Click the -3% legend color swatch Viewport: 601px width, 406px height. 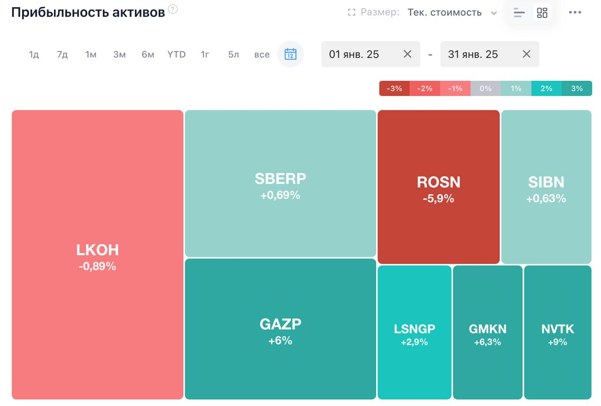click(394, 88)
